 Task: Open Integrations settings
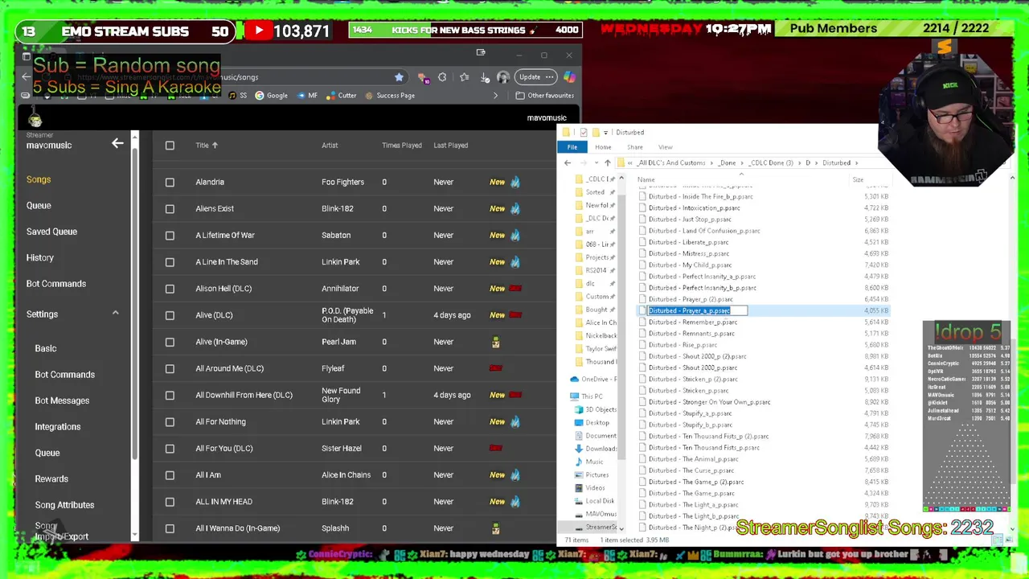click(x=57, y=426)
